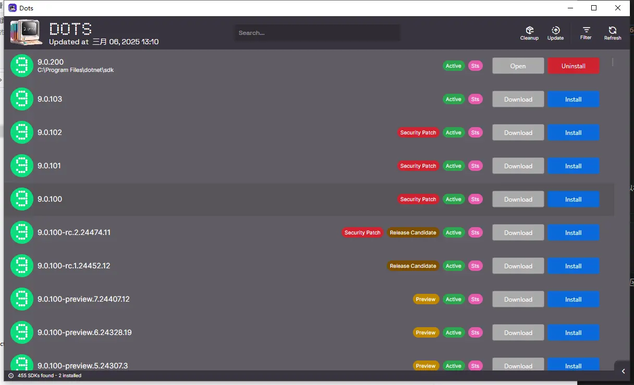
Task: Install SDK 9.0.100-preview.6.24328.19
Action: tap(574, 333)
